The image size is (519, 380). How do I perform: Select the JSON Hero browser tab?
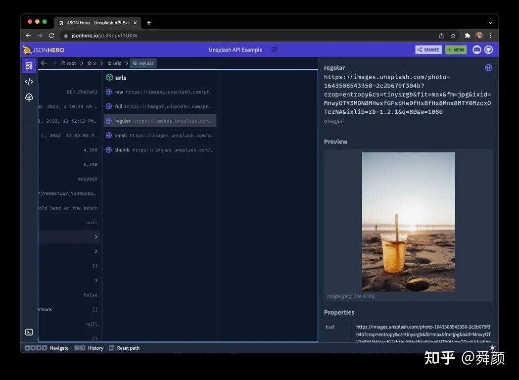click(x=97, y=23)
